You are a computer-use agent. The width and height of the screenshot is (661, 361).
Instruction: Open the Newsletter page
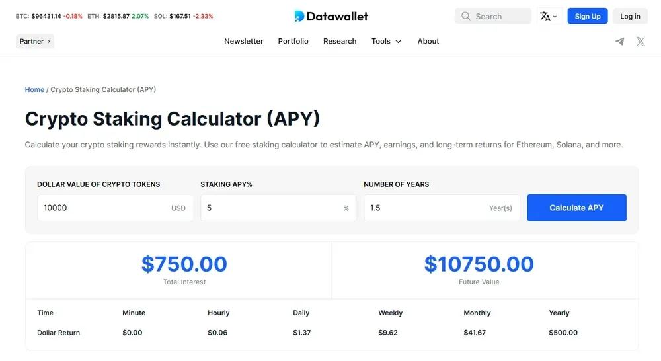243,41
